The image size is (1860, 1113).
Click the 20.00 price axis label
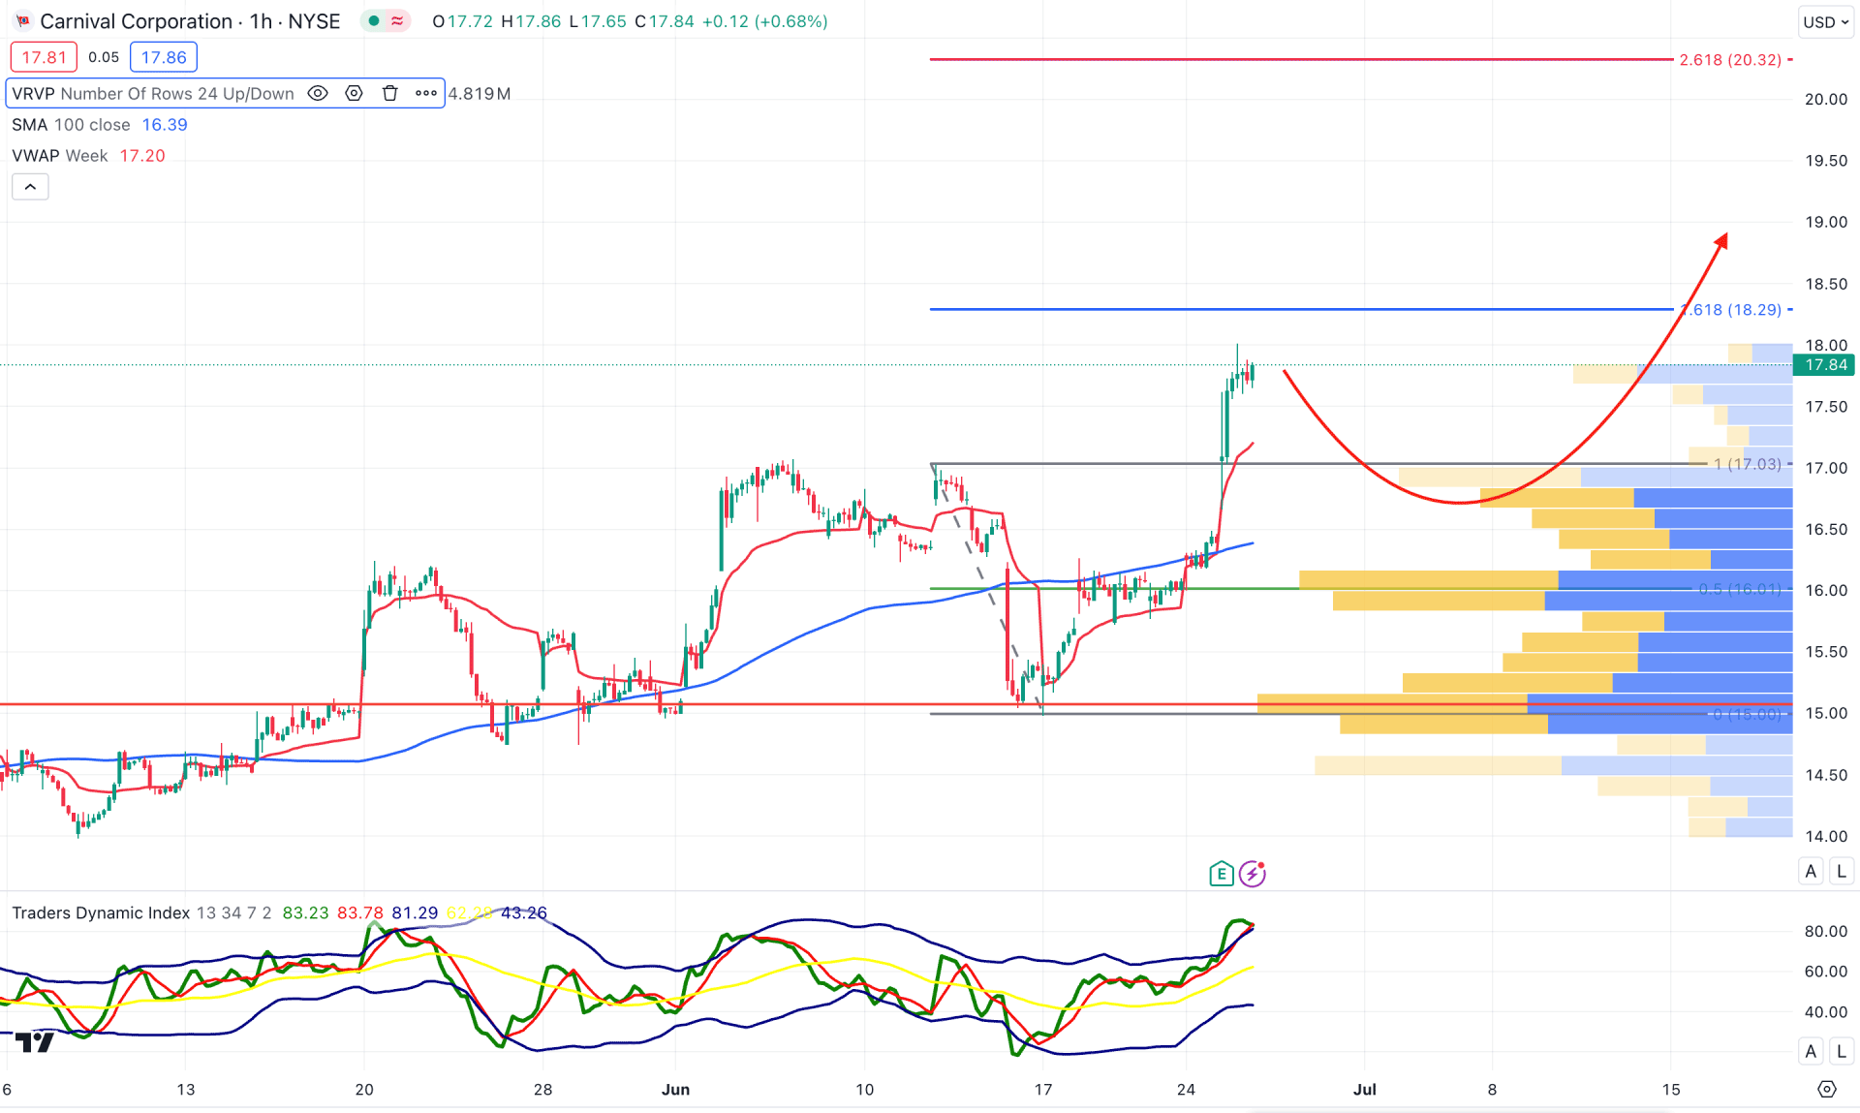[x=1825, y=99]
